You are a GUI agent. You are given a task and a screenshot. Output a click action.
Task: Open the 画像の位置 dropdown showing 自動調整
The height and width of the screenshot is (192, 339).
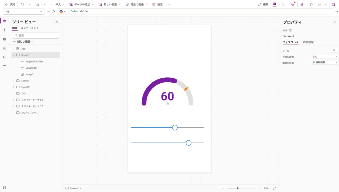(325, 62)
